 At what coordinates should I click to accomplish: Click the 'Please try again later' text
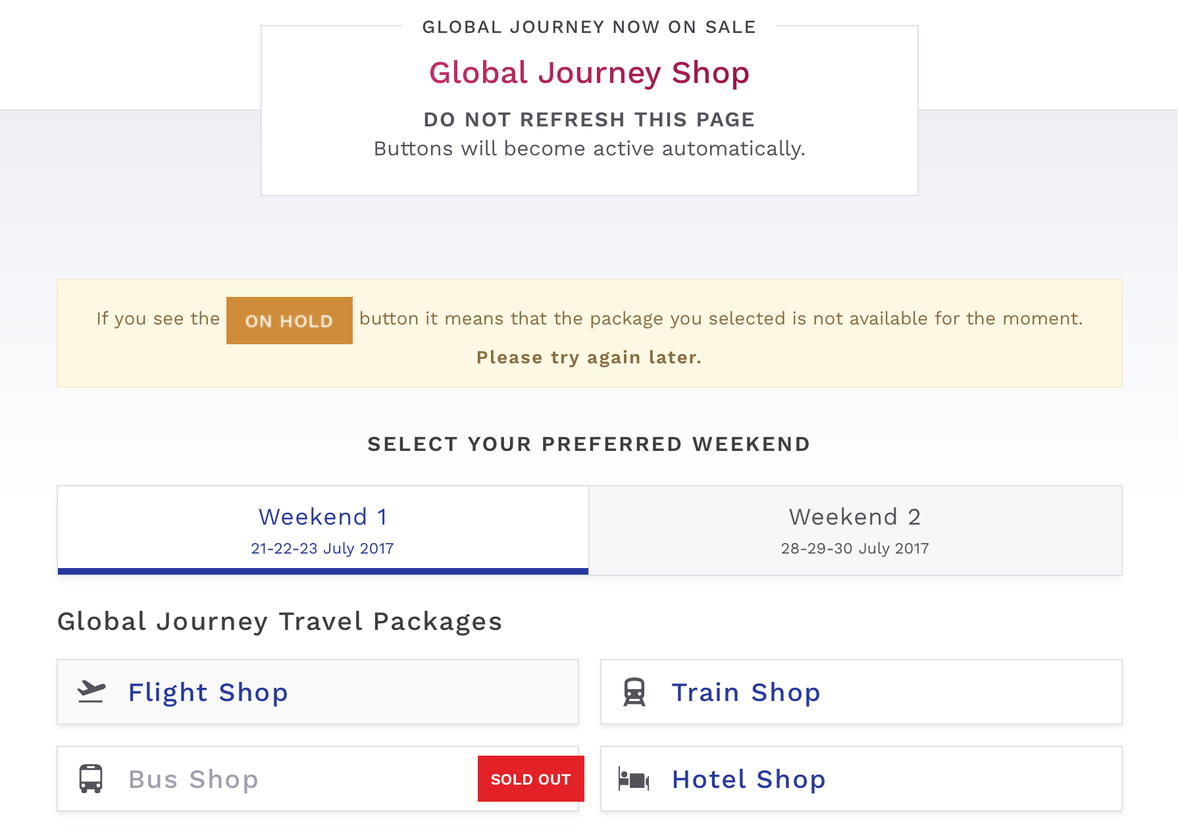coord(589,357)
